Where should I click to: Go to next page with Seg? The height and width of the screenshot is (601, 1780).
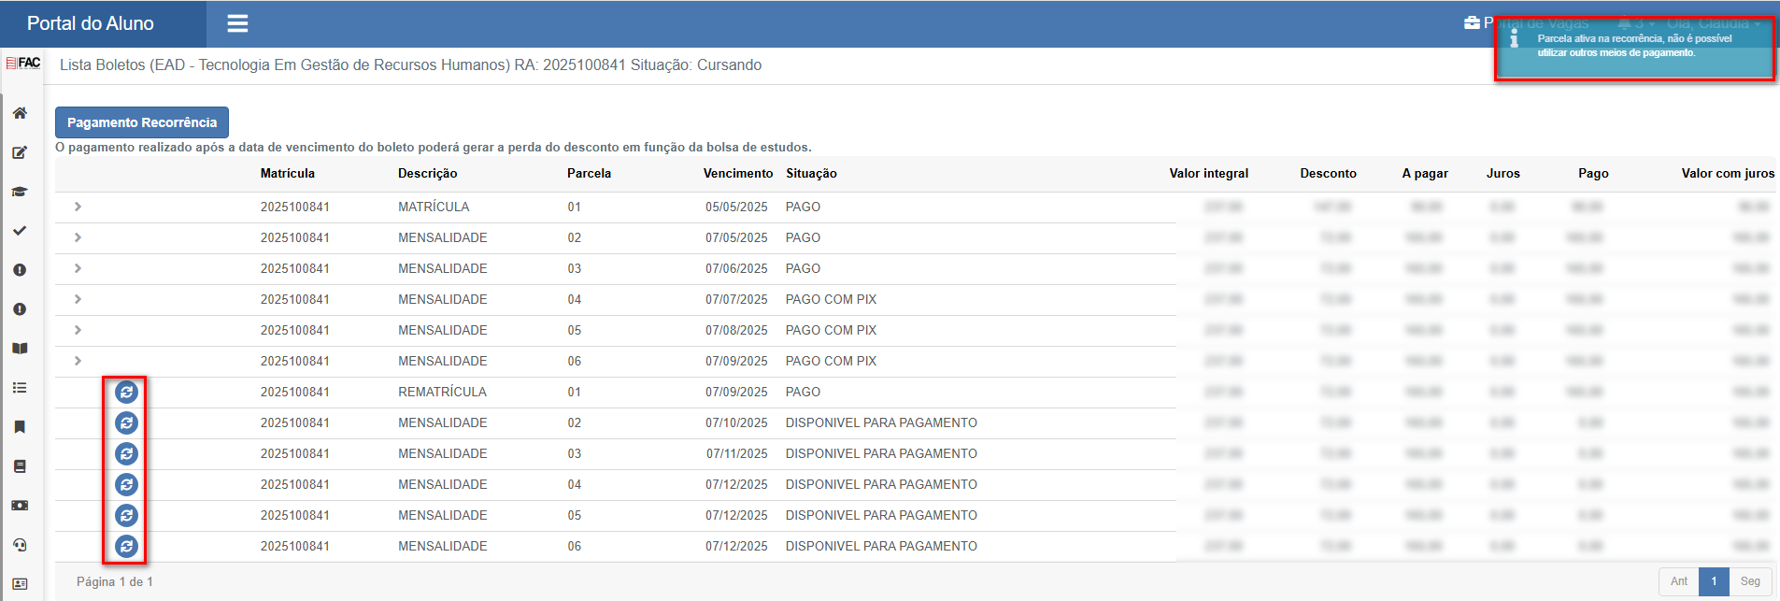1749,581
